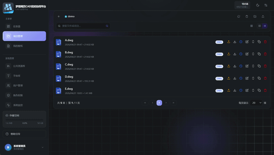This screenshot has height=155, width=274.
Task: Open the 仪表盘 dashboard menu item
Action: coord(24,27)
